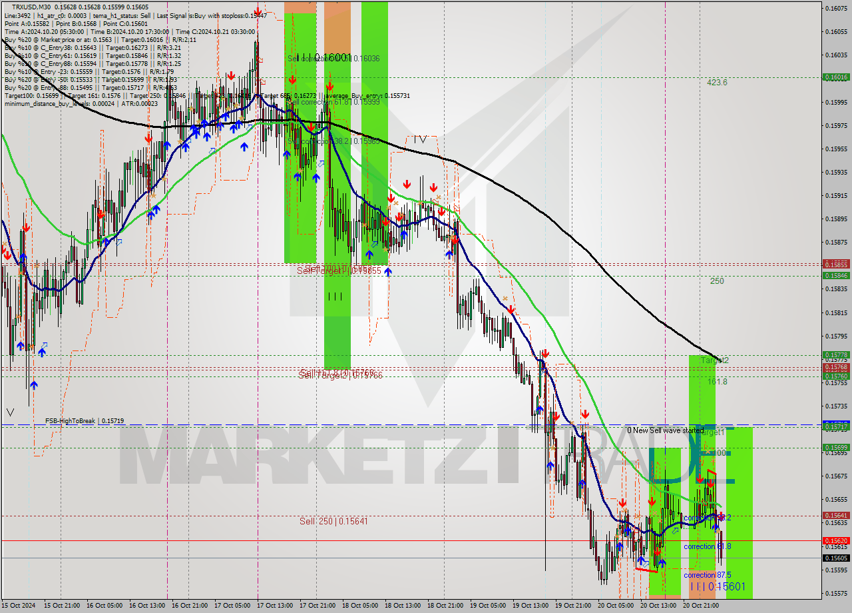Click the 161.8 Fibonacci level label
Image resolution: width=852 pixels, height=613 pixels.
(x=717, y=382)
